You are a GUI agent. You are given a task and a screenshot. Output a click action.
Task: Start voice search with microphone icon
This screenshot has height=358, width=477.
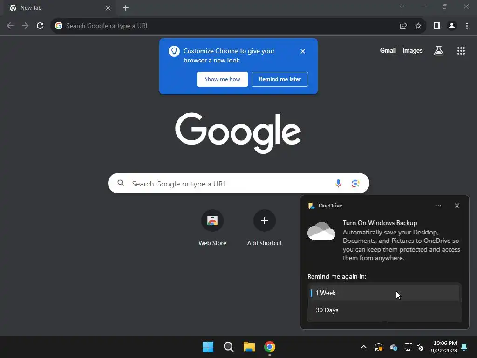tap(338, 183)
